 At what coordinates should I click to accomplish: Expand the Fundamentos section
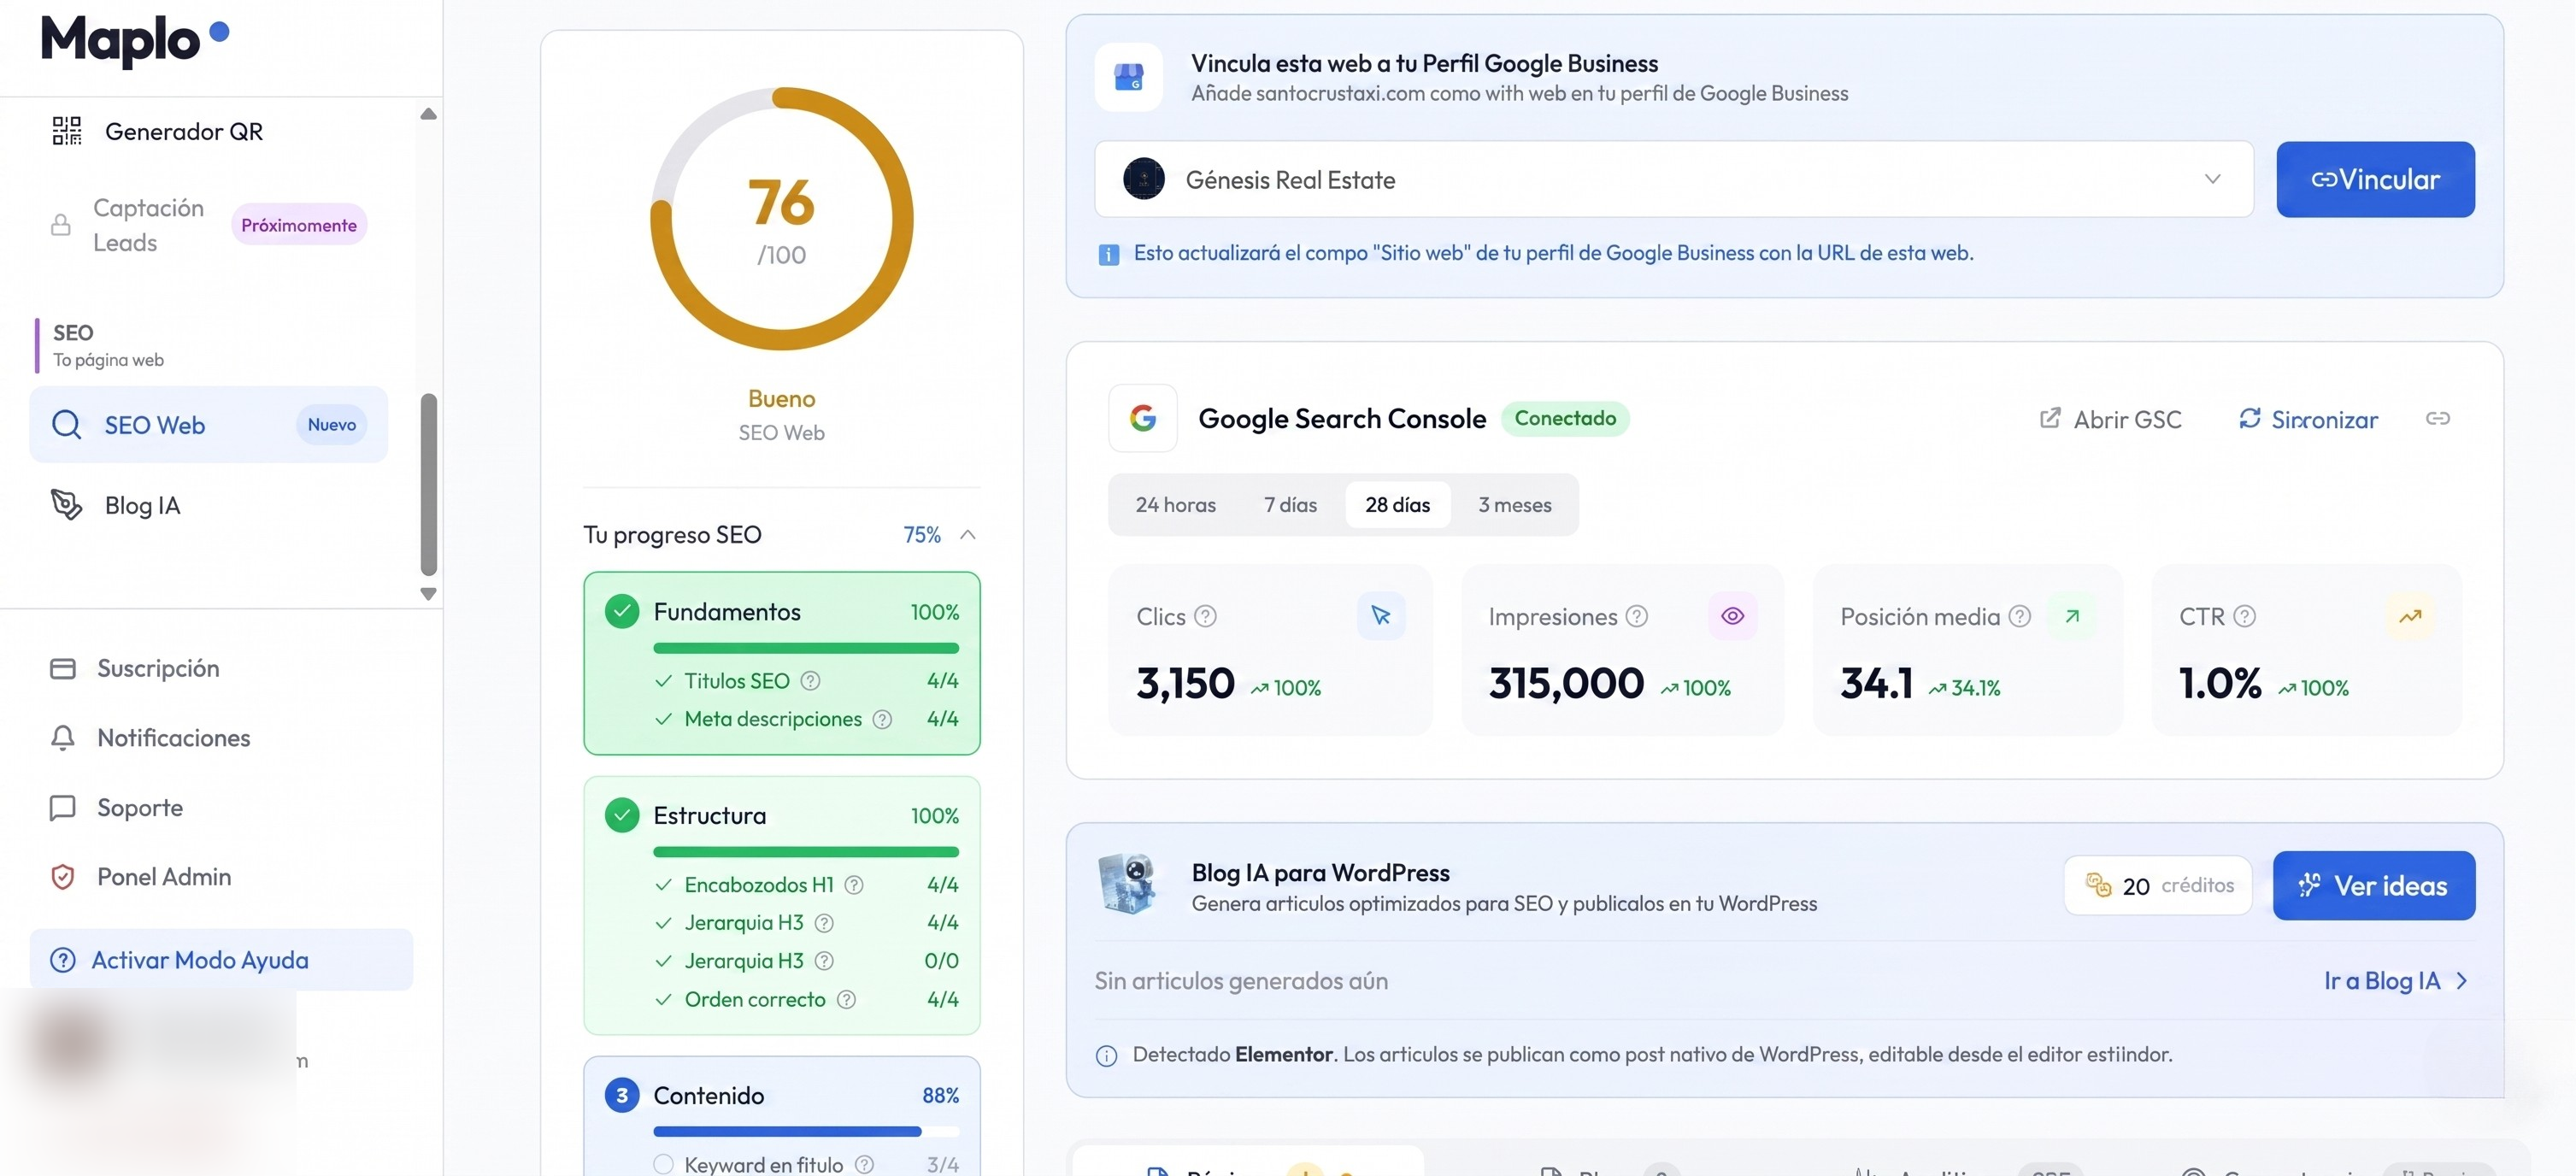(782, 612)
